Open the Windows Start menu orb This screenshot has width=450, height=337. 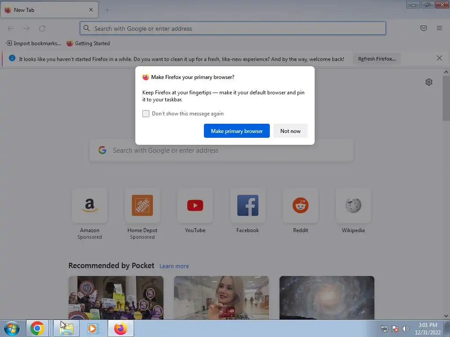coord(12,328)
